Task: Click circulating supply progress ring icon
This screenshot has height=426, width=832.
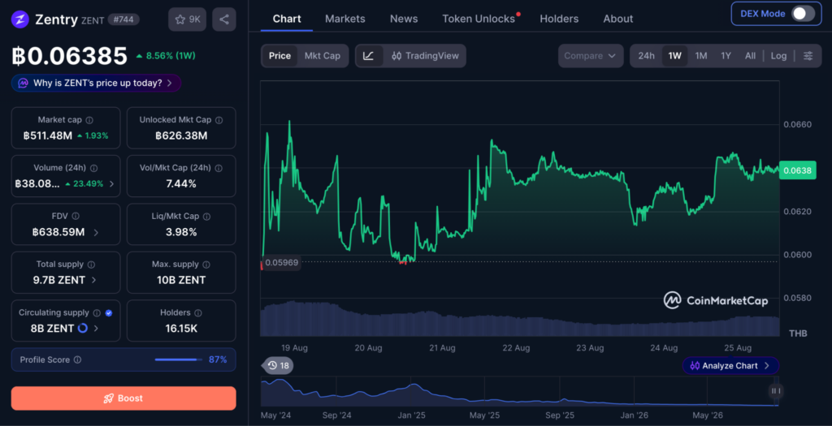Action: click(x=83, y=329)
